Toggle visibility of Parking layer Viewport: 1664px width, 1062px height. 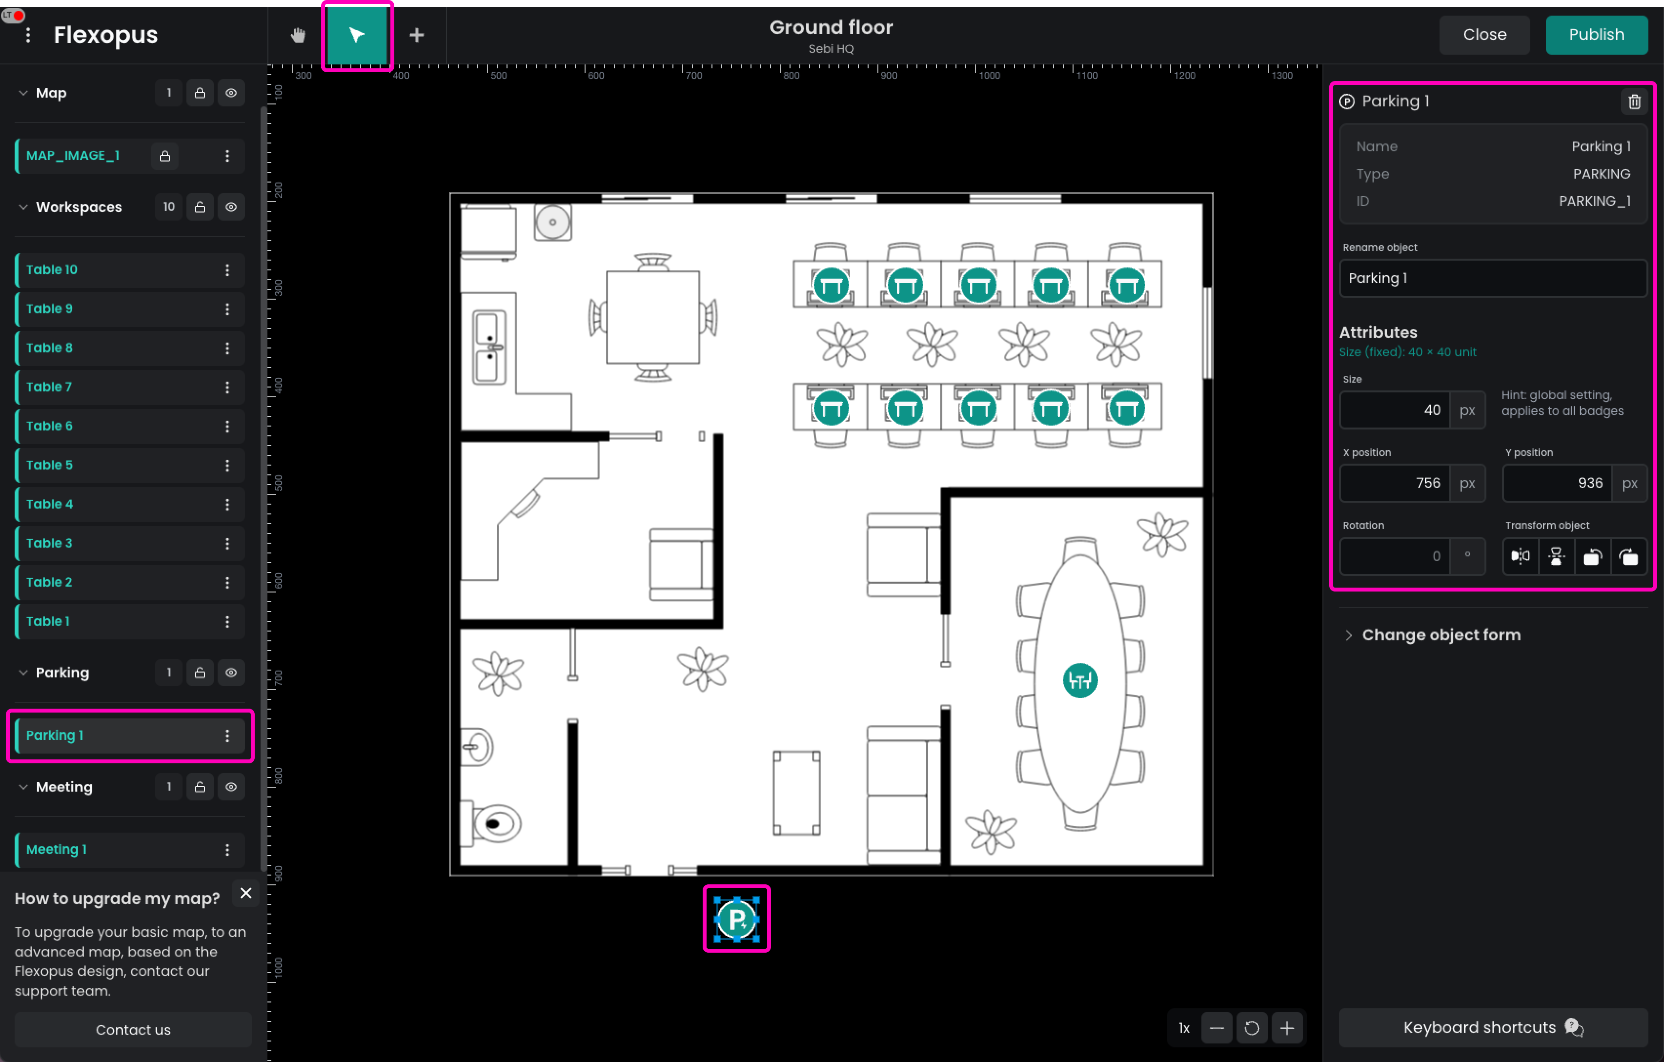tap(231, 673)
